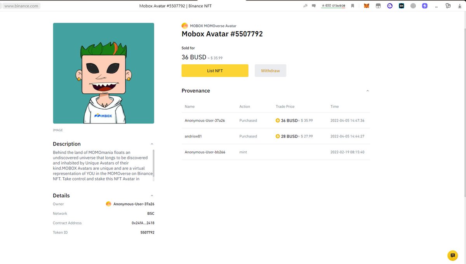Click the IMAGE label under the picture
Viewport: 466px width, 264px height.
click(x=58, y=130)
